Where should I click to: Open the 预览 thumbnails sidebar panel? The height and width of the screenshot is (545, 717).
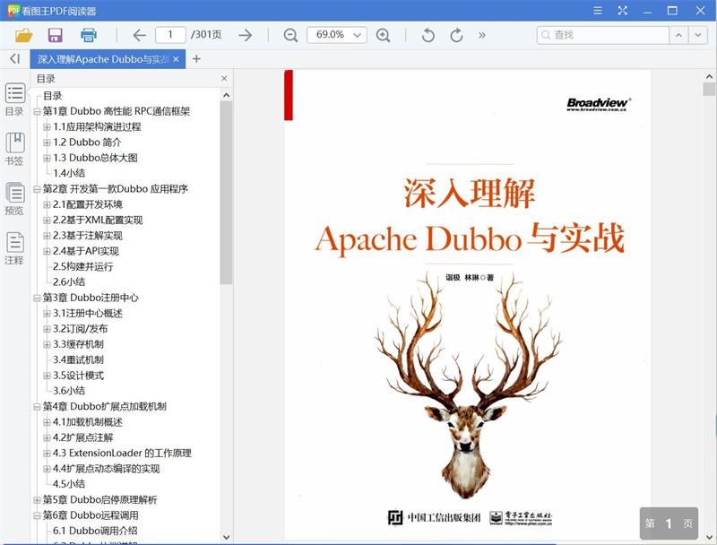point(15,199)
